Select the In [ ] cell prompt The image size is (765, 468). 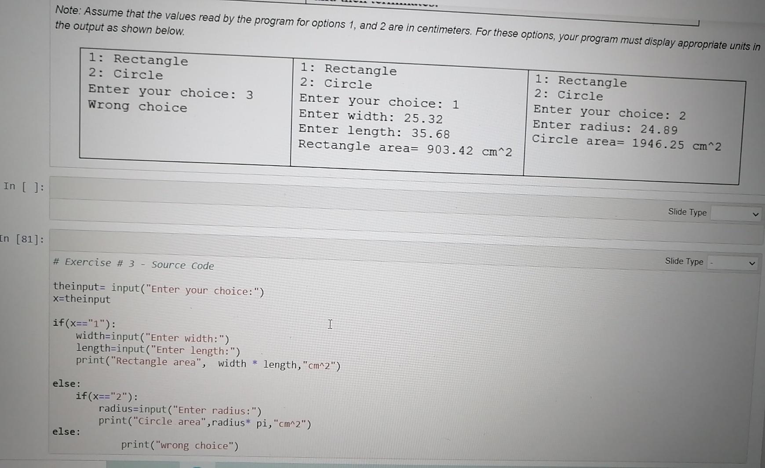click(24, 186)
